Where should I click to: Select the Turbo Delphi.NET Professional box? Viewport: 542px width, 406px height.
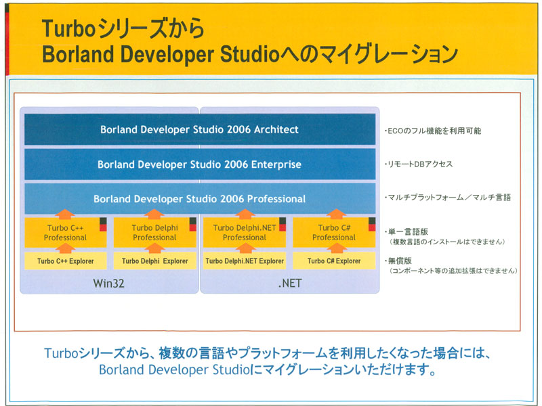[245, 232]
